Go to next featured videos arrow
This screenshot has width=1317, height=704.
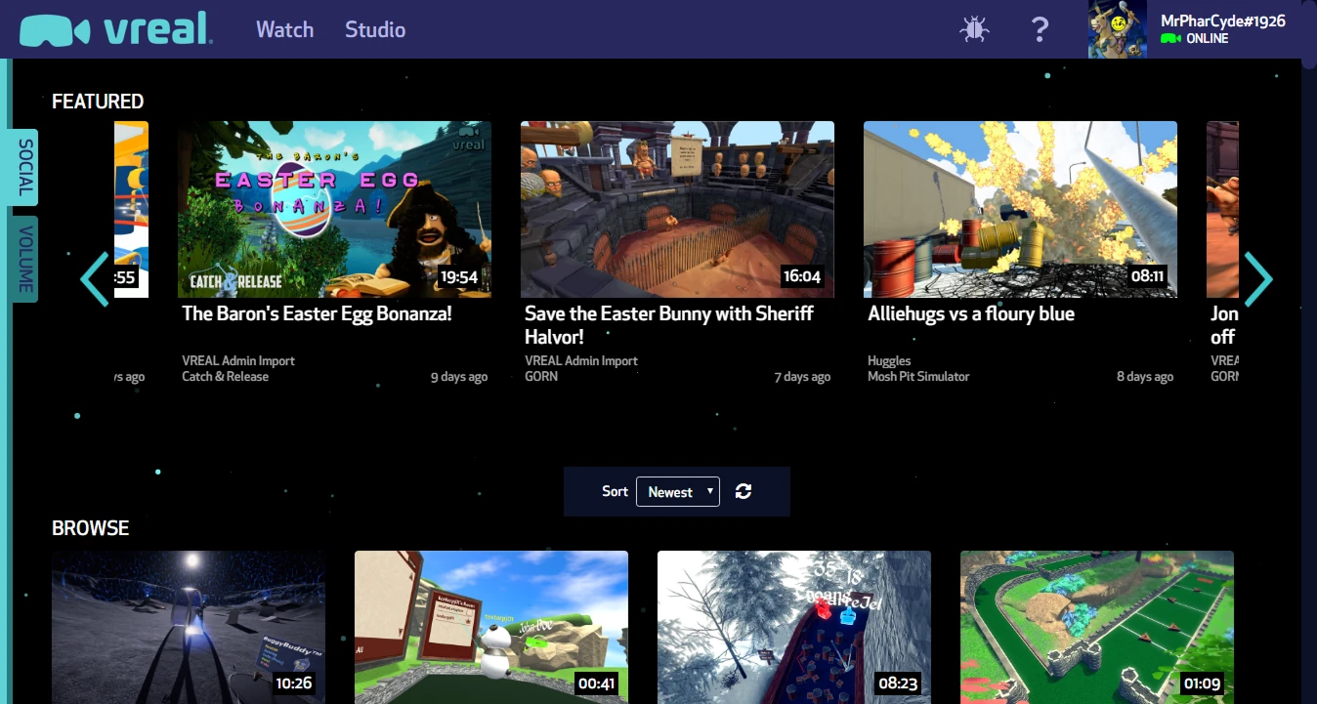point(1258,279)
